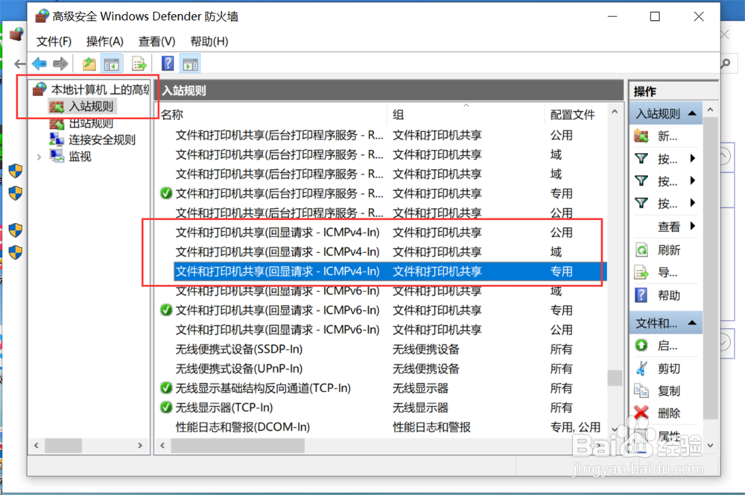Screen dimensions: 745x495
Task: Click the 剪切 scissors icon
Action: click(641, 368)
